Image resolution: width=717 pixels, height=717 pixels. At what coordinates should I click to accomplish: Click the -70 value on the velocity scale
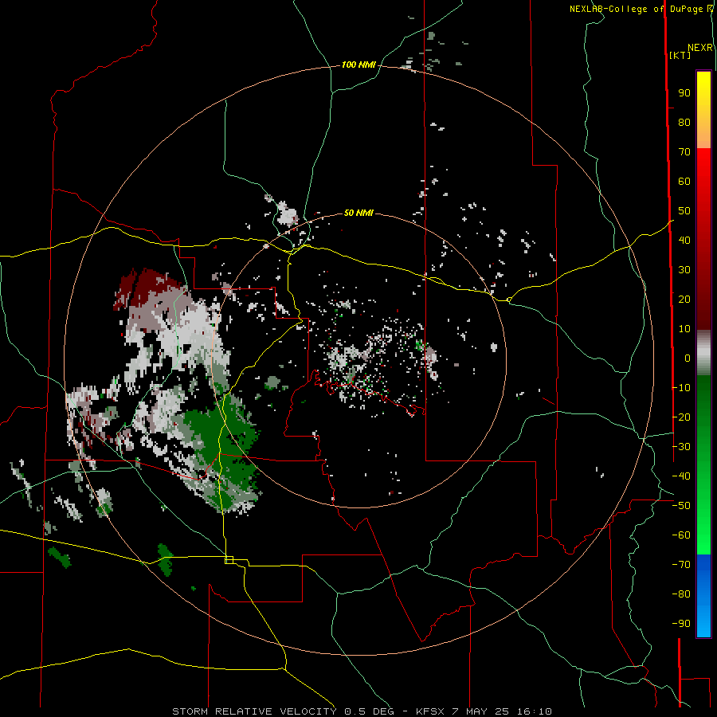click(681, 565)
